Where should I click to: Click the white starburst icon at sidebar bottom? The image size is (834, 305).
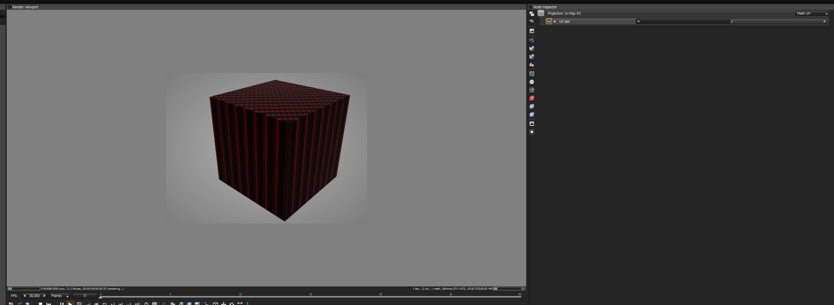[532, 132]
